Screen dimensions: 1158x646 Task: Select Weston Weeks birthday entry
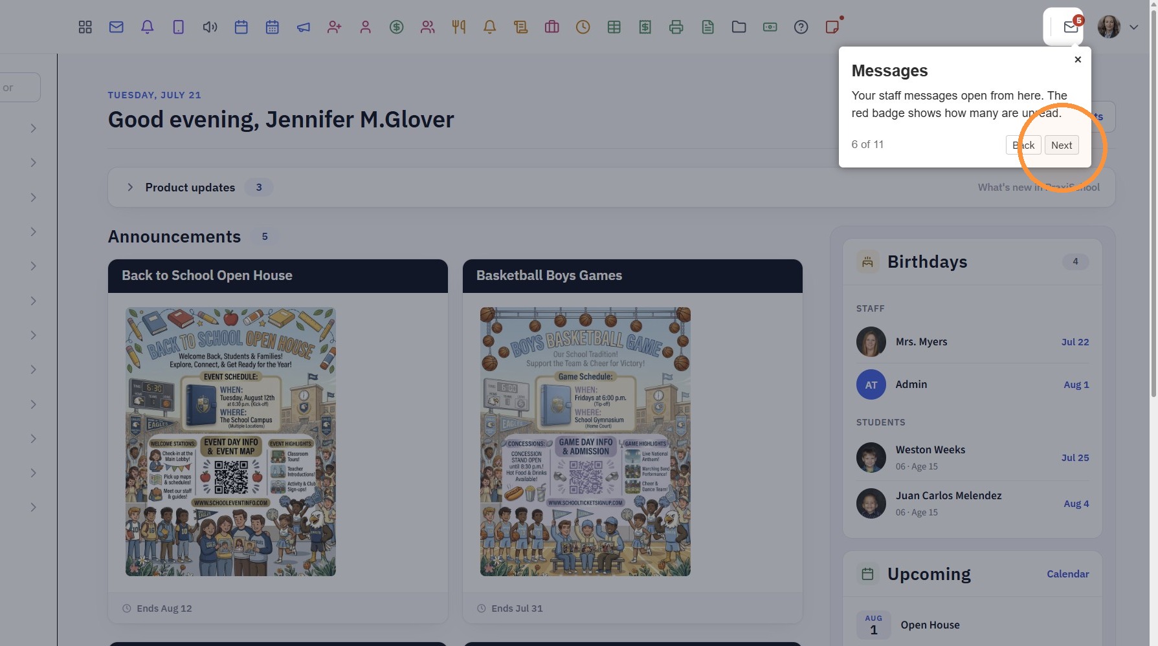coord(972,458)
